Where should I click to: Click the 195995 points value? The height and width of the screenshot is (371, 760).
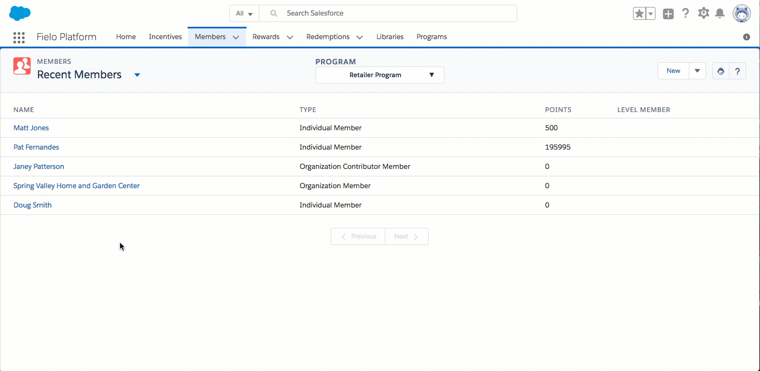coord(557,147)
